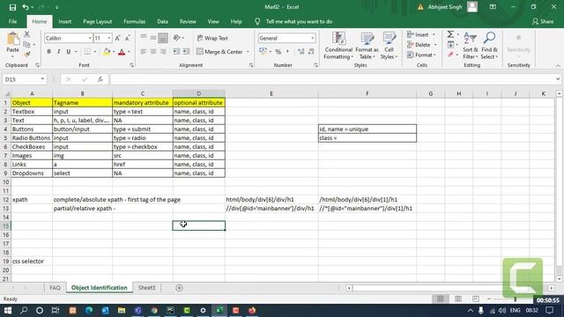
Task: Select column E header
Action: (x=271, y=94)
